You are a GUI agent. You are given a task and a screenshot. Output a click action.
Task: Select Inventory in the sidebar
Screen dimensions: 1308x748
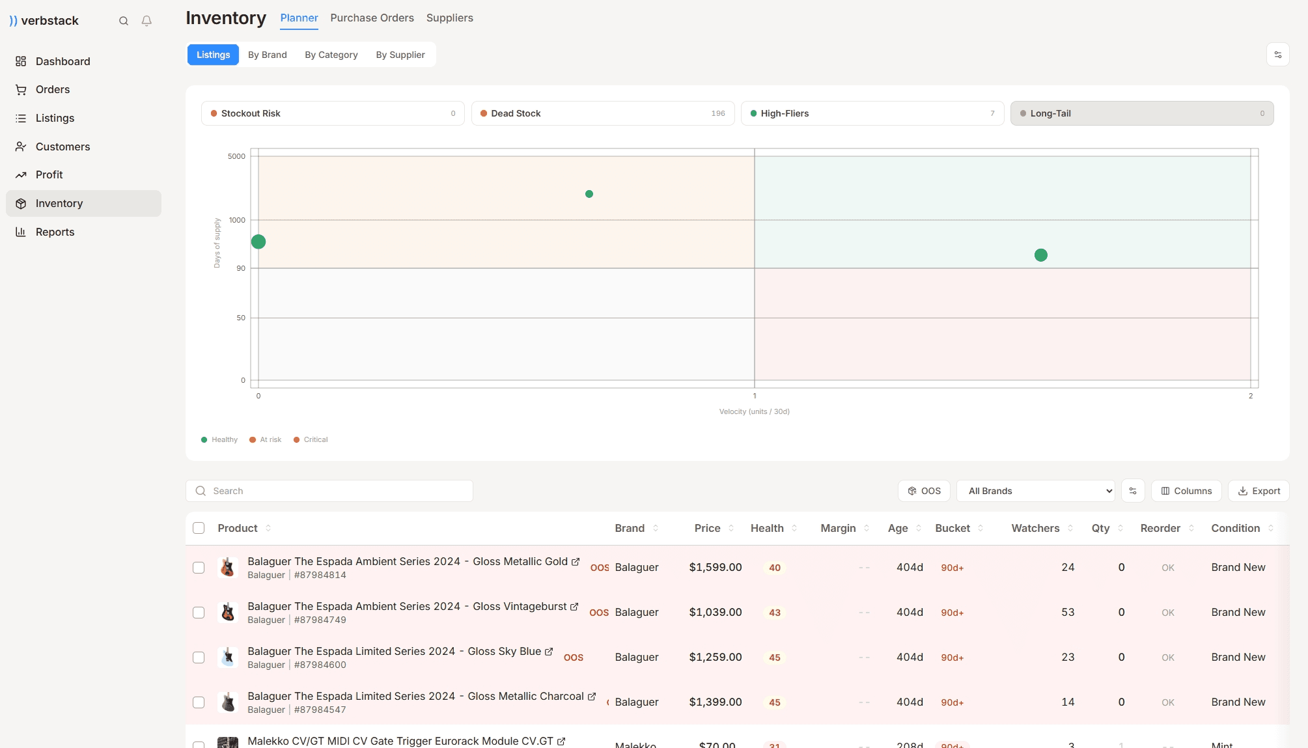click(x=83, y=203)
